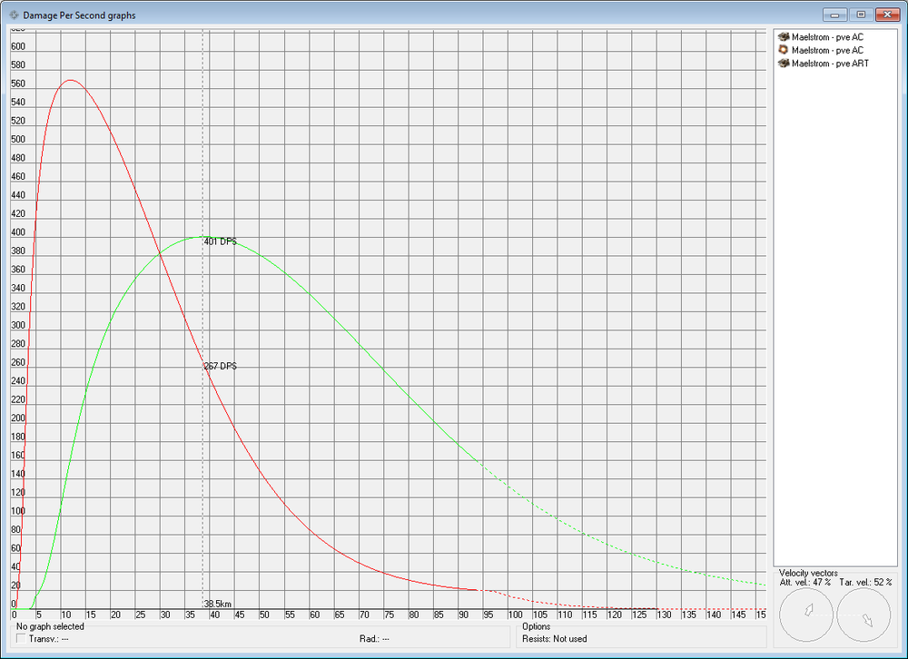The image size is (908, 659).
Task: Click where red and green curves intersect
Action: (160, 252)
